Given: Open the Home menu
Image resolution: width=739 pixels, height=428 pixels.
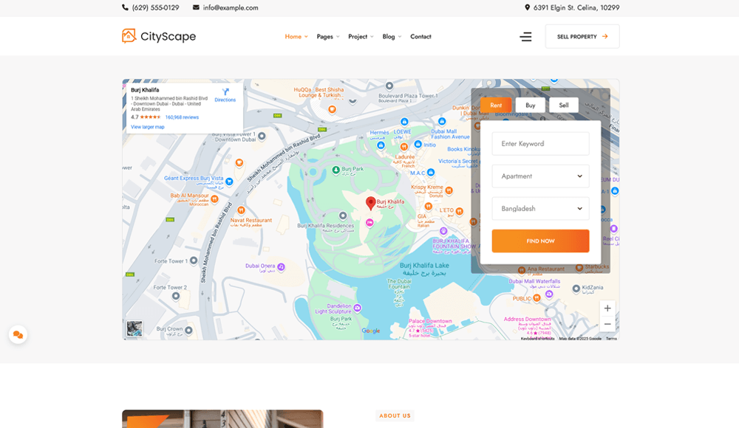Looking at the screenshot, I should pos(296,37).
